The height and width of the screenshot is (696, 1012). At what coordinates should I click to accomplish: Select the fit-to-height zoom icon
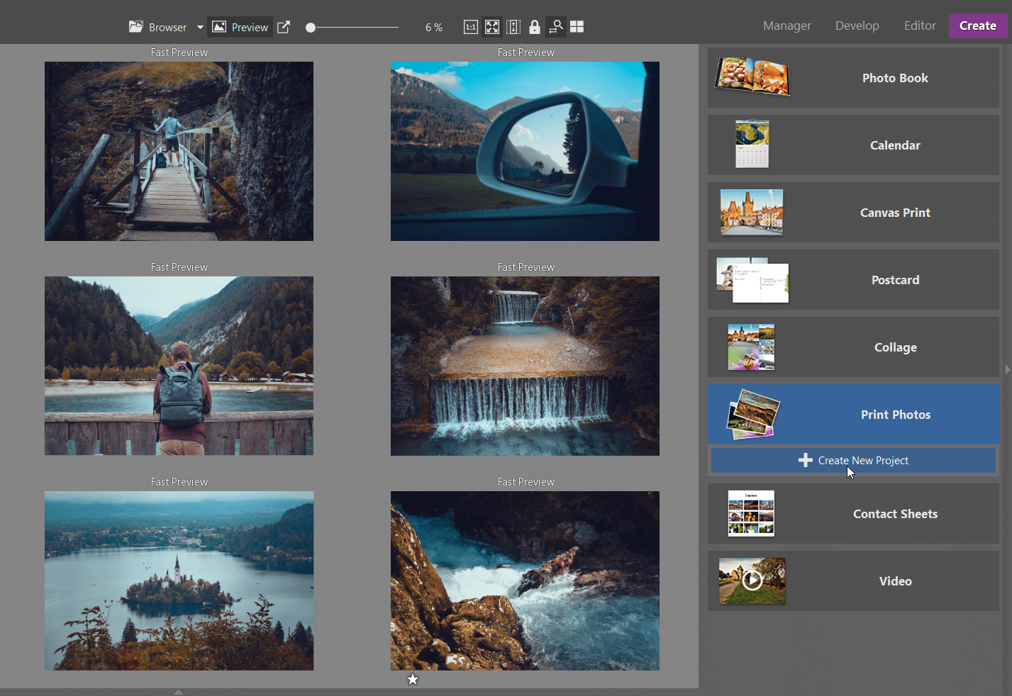(513, 26)
